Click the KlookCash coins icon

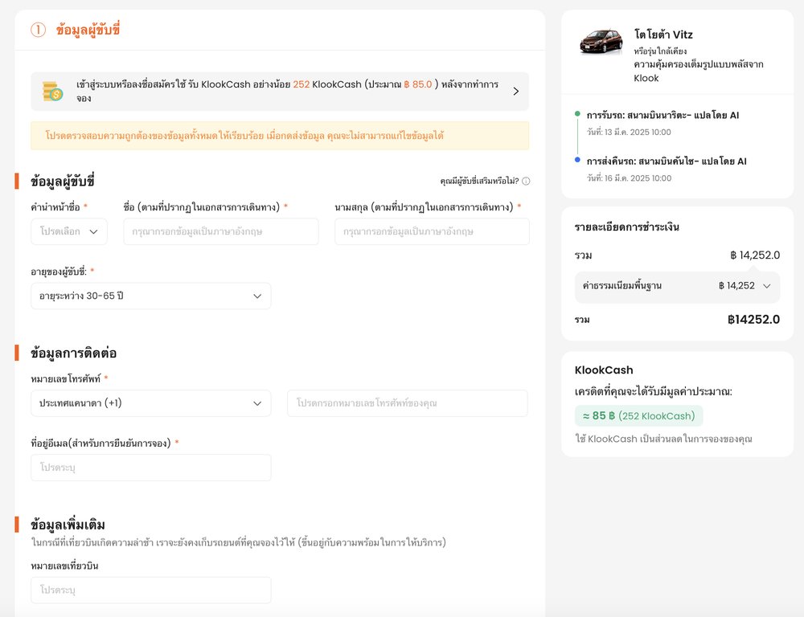[52, 92]
